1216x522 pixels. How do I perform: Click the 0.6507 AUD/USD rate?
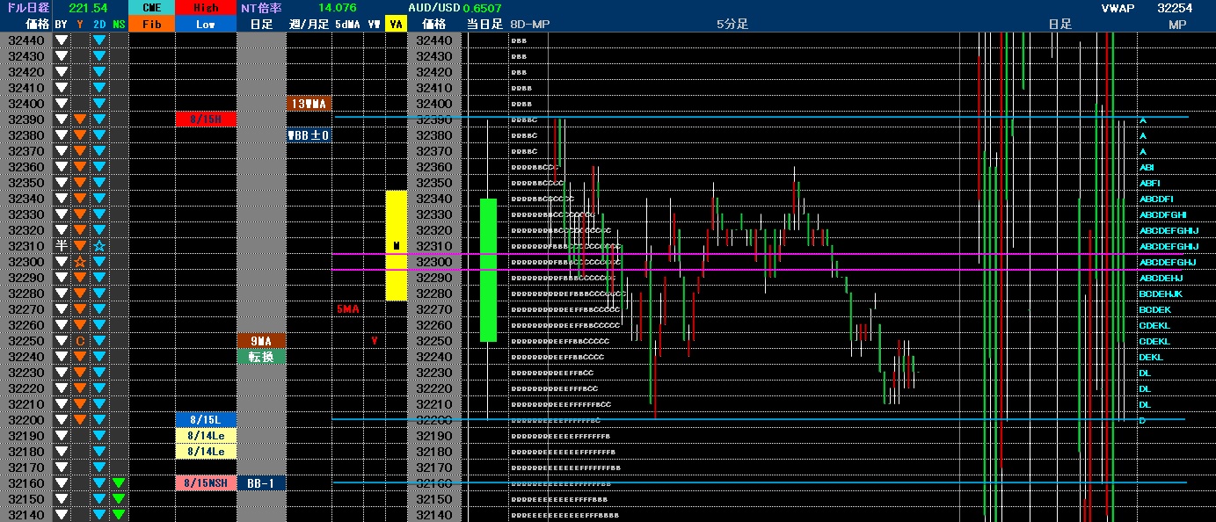point(483,8)
